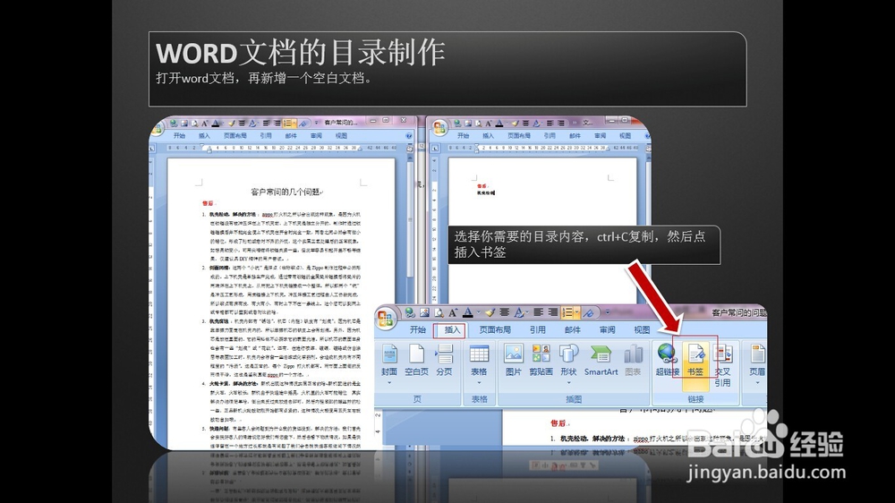This screenshot has height=503, width=895.
Task: Select the 插入 tab in left Word window
Action: 204,136
